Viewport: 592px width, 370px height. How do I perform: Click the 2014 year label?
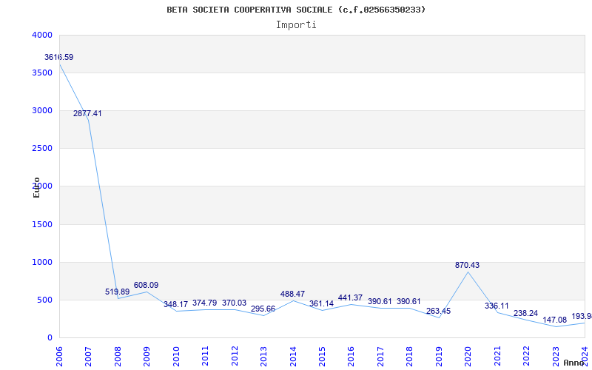click(x=293, y=356)
